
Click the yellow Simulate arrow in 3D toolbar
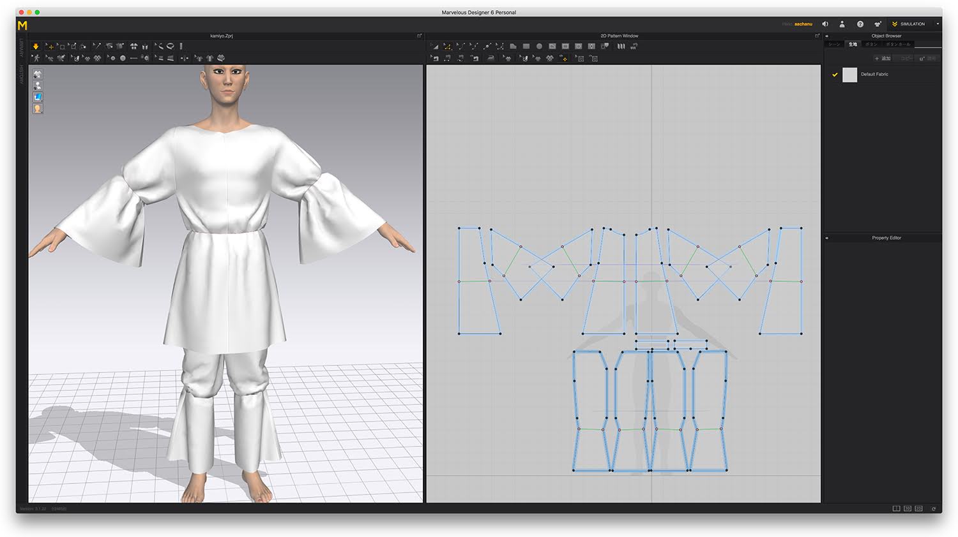click(x=36, y=47)
